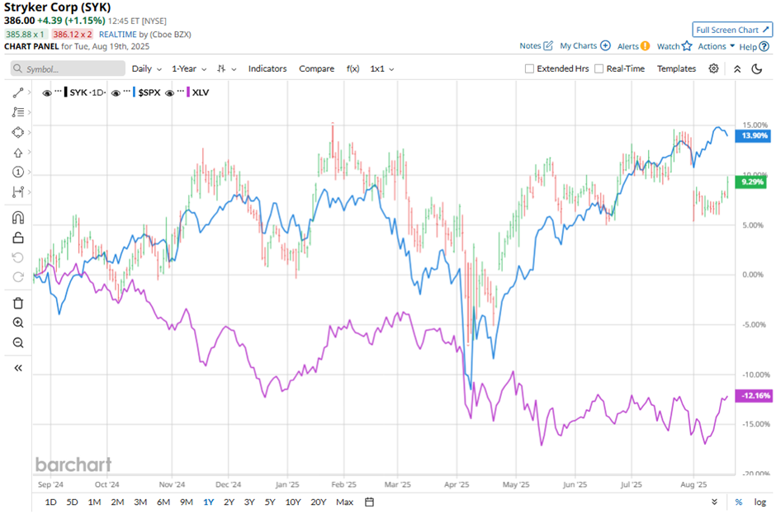Hide the $SPX comparison line
The height and width of the screenshot is (514, 776).
click(116, 93)
